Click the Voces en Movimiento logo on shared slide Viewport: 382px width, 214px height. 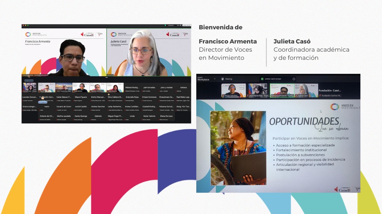pyautogui.click(x=345, y=107)
